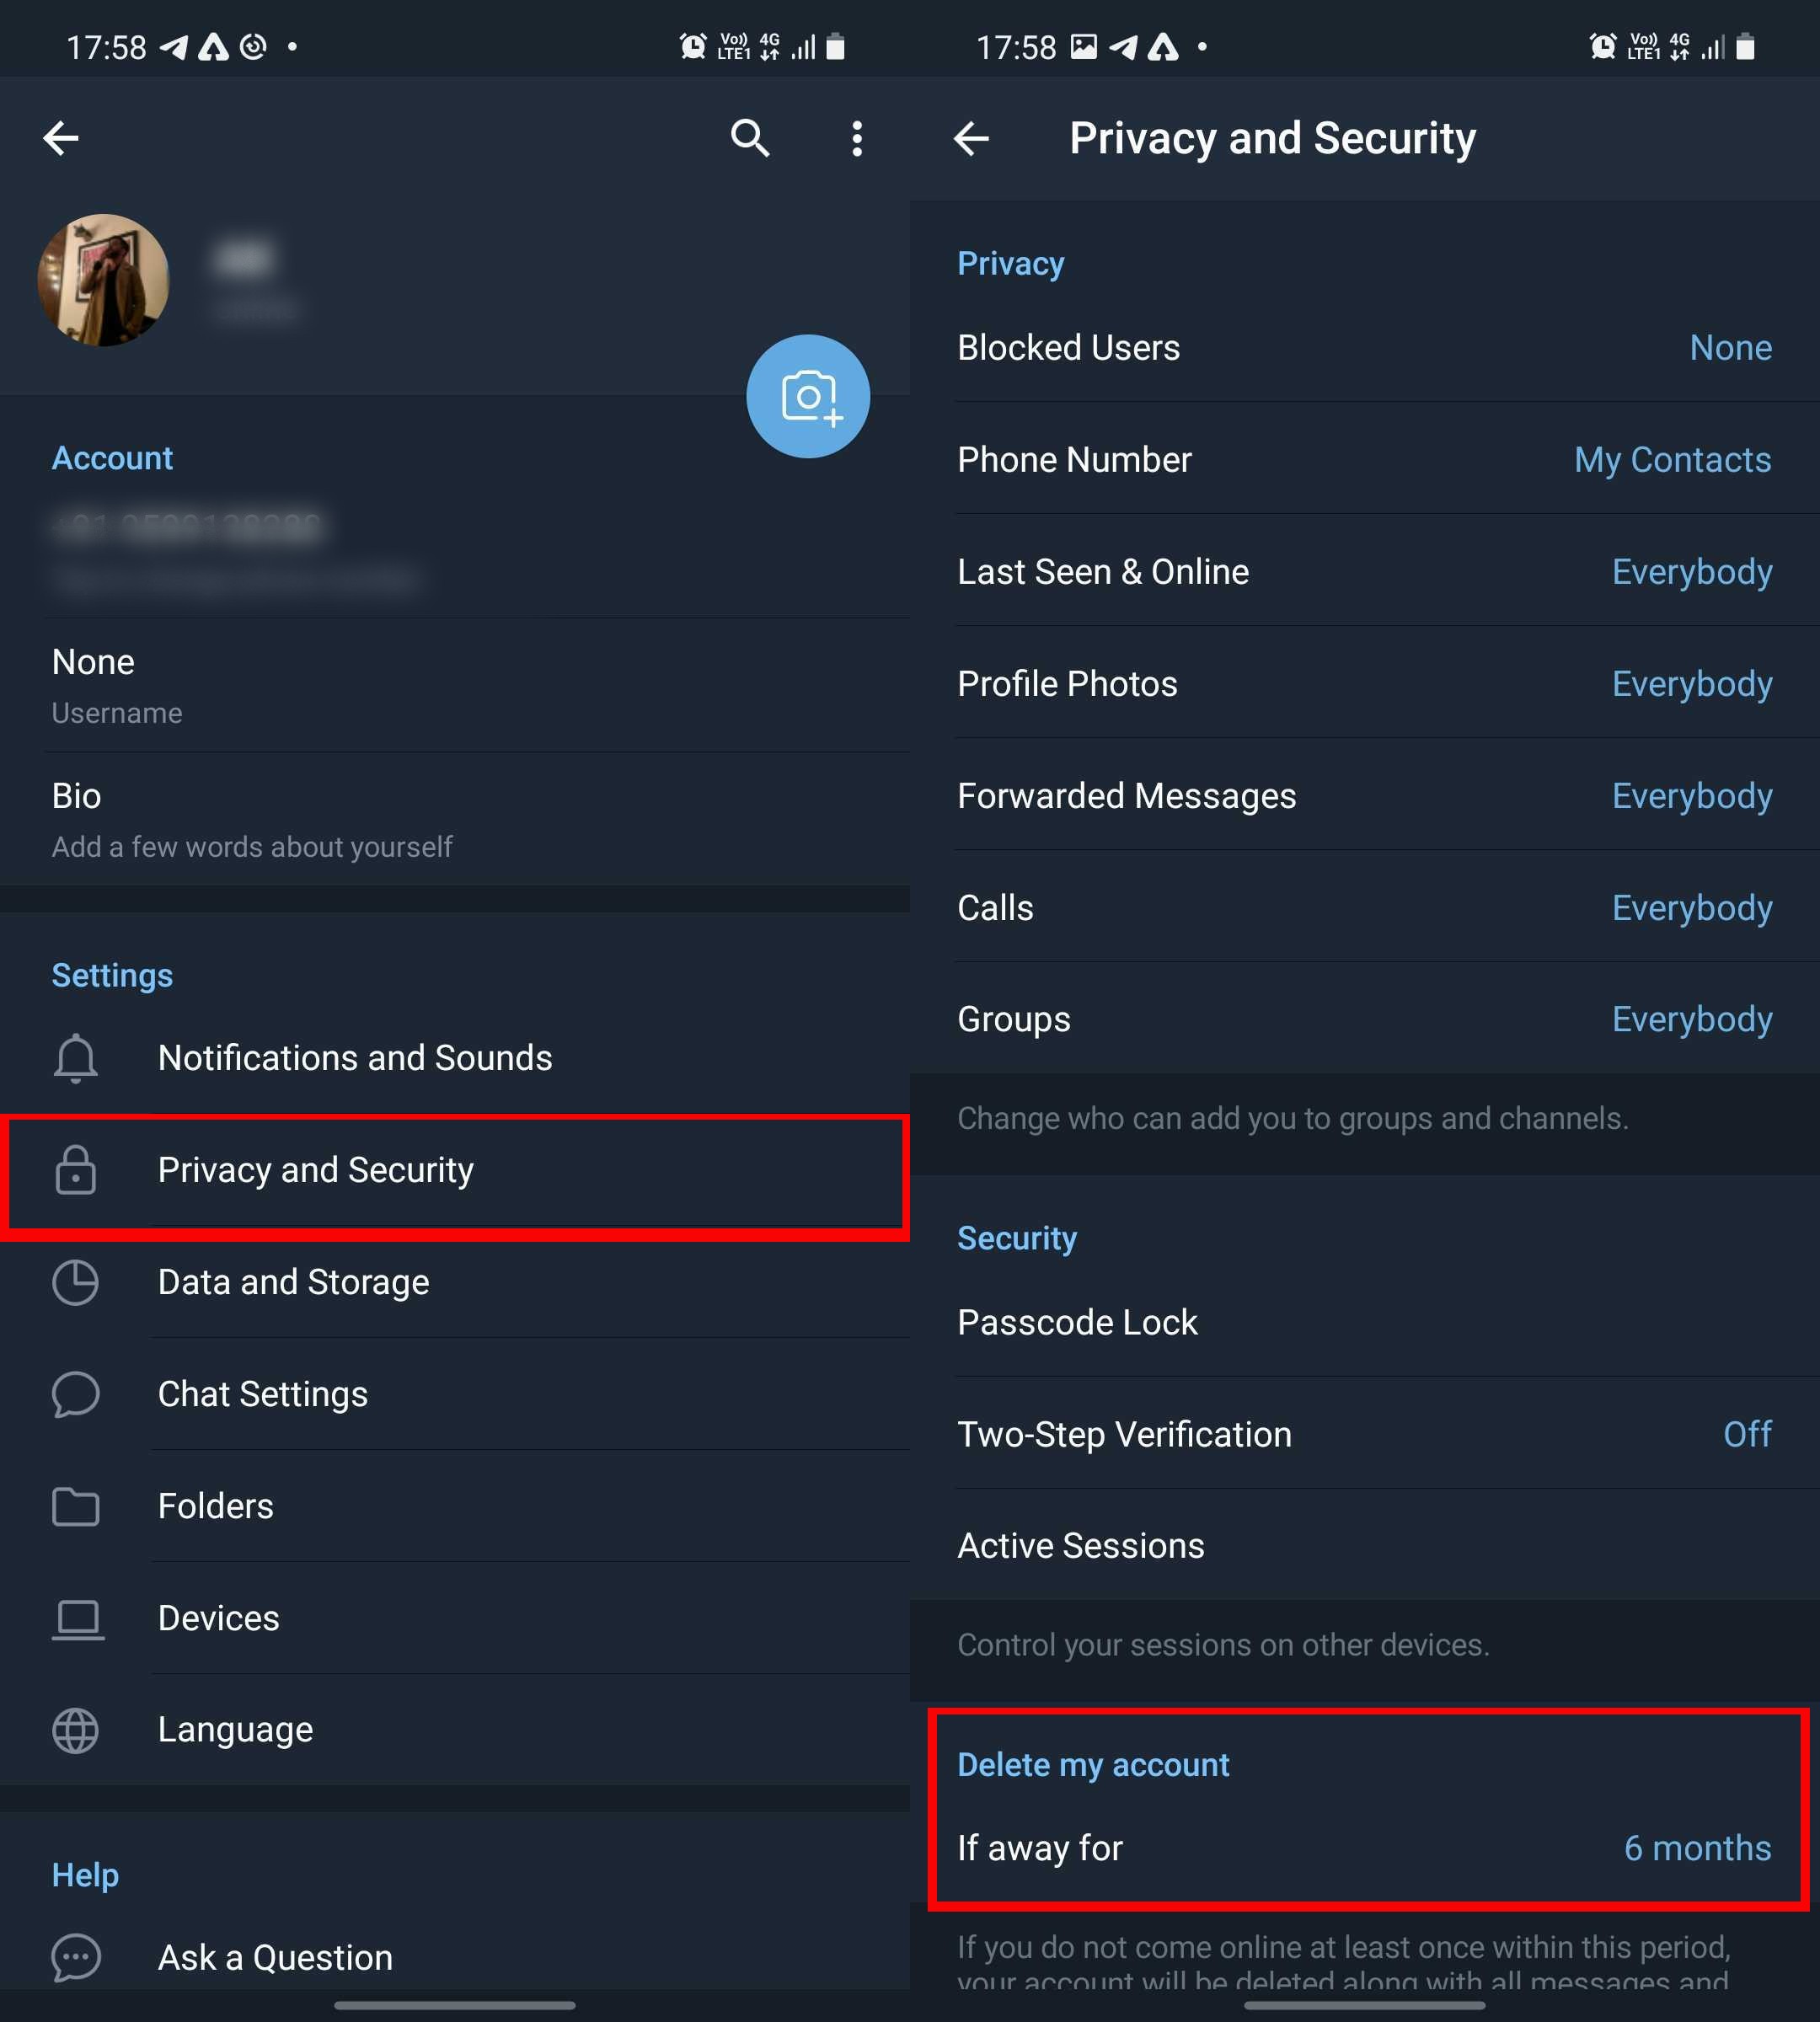Toggle Two-Step Verification on

click(1365, 1433)
